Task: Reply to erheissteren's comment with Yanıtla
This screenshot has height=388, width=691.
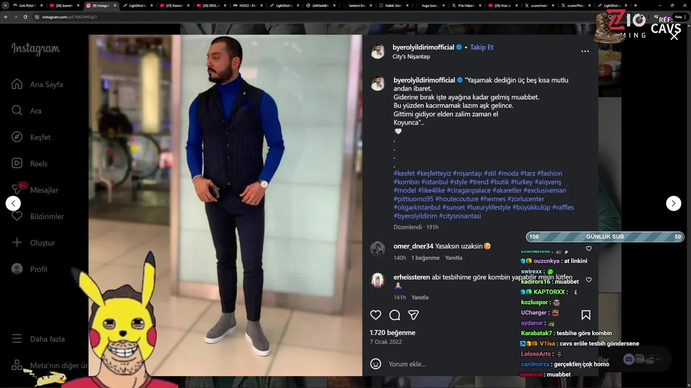Action: (420, 297)
